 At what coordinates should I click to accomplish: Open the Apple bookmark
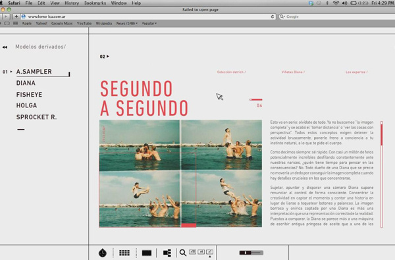coord(27,24)
